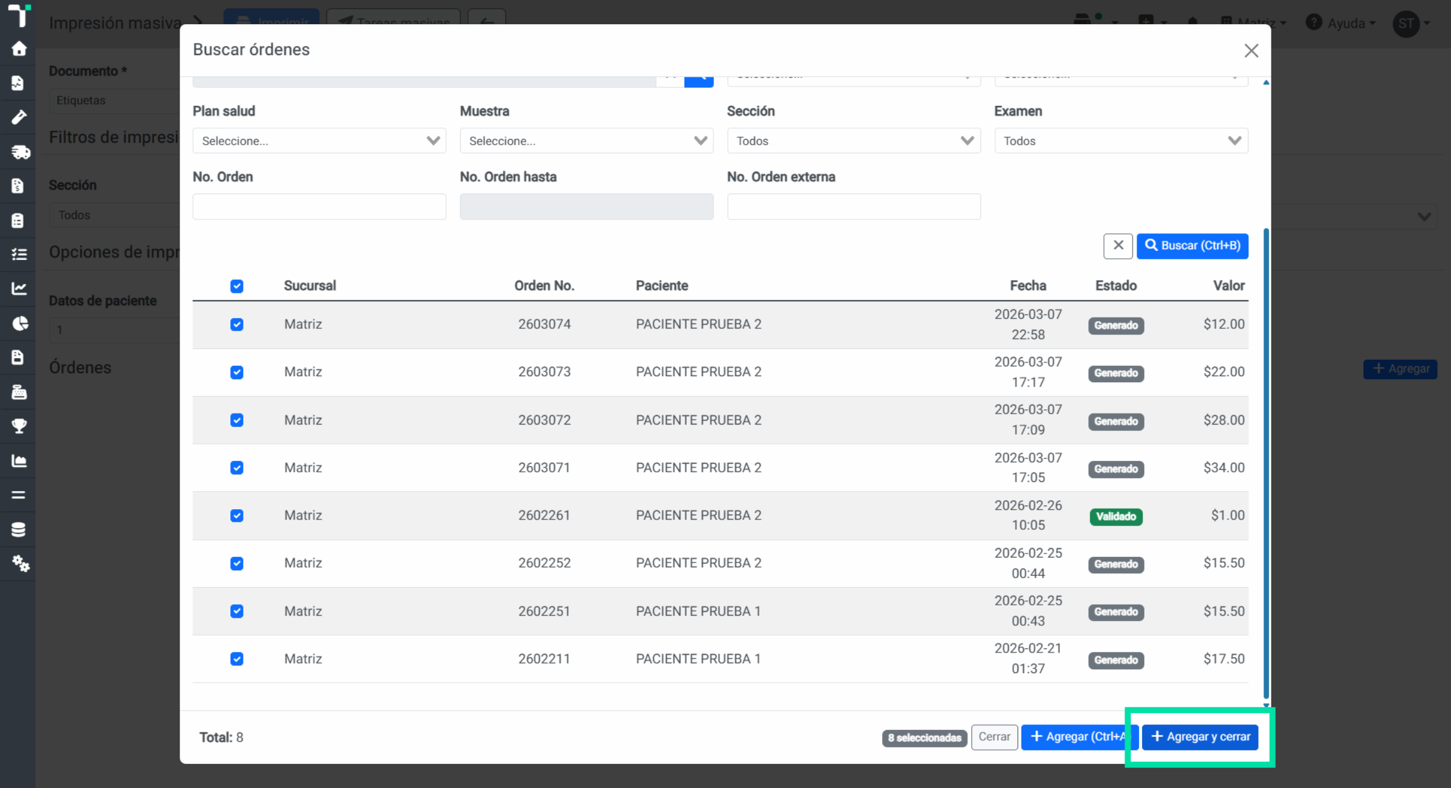Click the Agregar (Ctrl+A) button

[x=1080, y=737]
